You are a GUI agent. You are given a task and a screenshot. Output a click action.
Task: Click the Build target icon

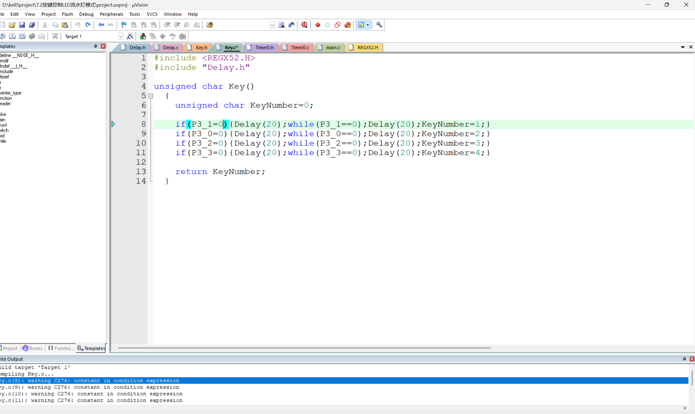coord(12,36)
